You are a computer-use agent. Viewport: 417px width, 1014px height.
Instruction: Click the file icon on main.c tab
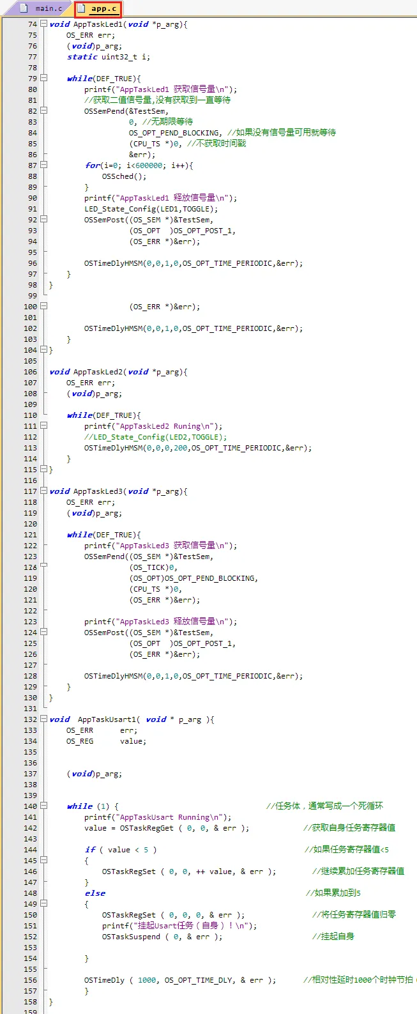[x=24, y=8]
